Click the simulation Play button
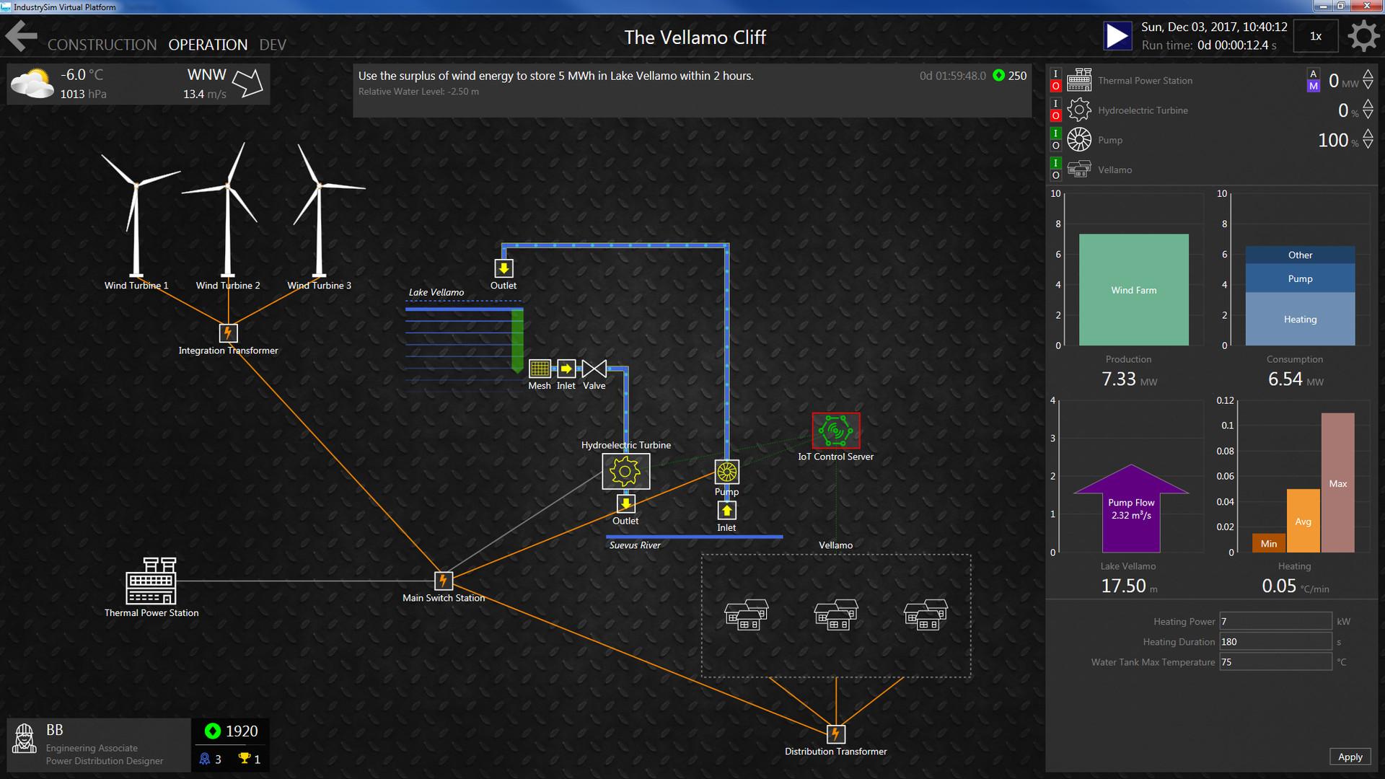The image size is (1385, 779). (x=1117, y=34)
